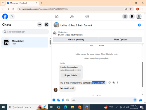Open Chrome profile D avatar
This screenshot has width=146, height=110.
(x=138, y=9)
